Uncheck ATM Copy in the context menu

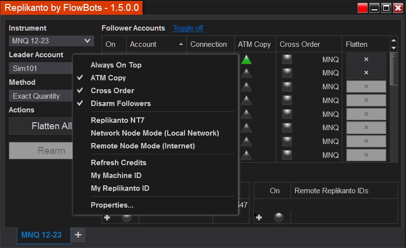108,78
